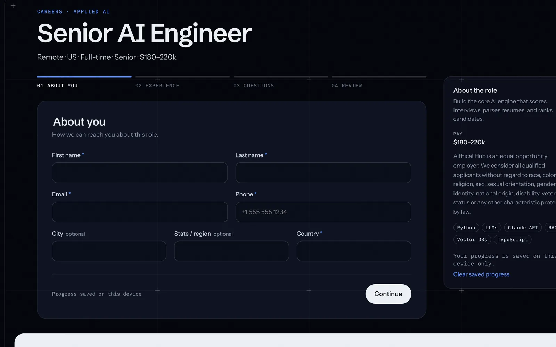Image resolution: width=556 pixels, height=347 pixels.
Task: Select the LLMs skill tag
Action: (x=491, y=228)
